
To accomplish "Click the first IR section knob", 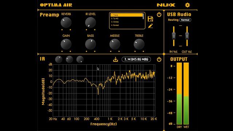I will click(59, 59).
